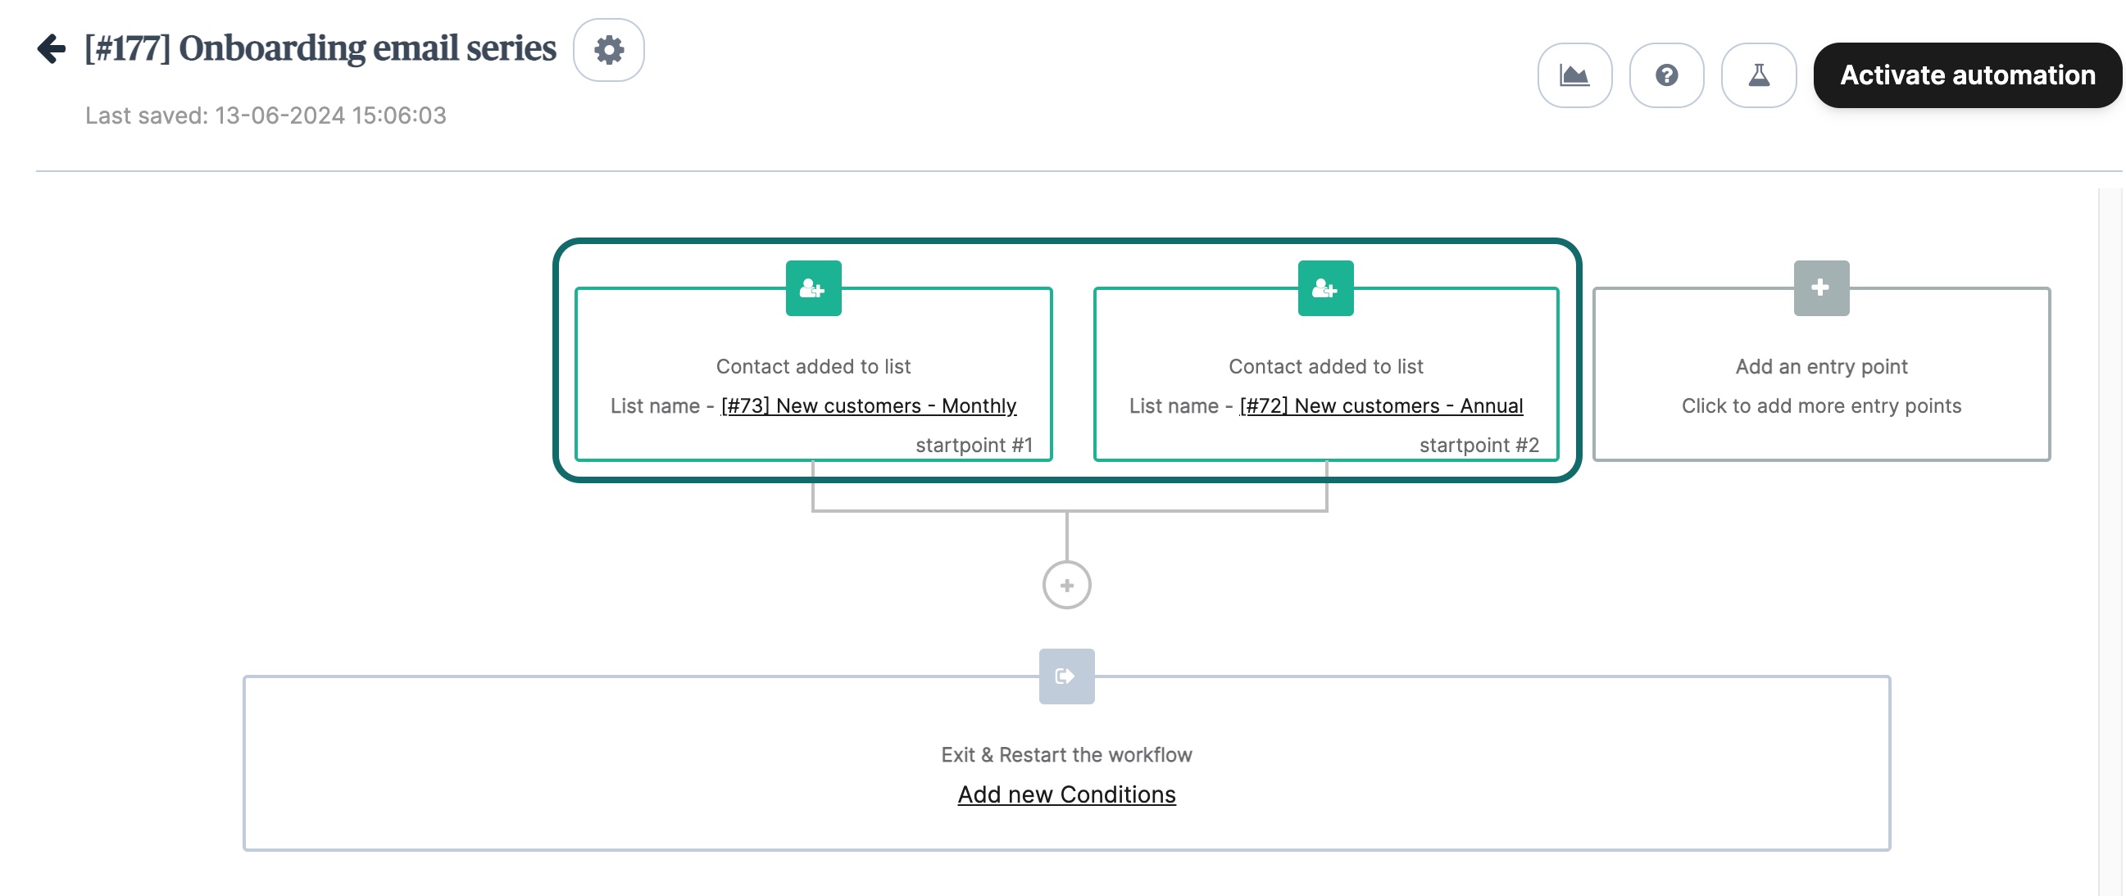The width and height of the screenshot is (2126, 896).
Task: Open the analytics chart icon
Action: 1574,75
